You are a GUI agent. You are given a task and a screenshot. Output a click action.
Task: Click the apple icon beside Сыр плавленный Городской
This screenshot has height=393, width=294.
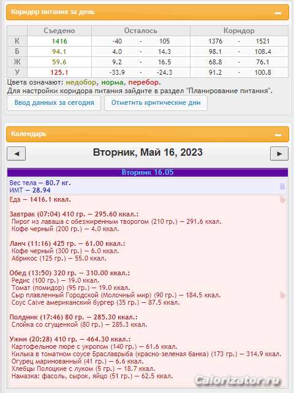282,296
